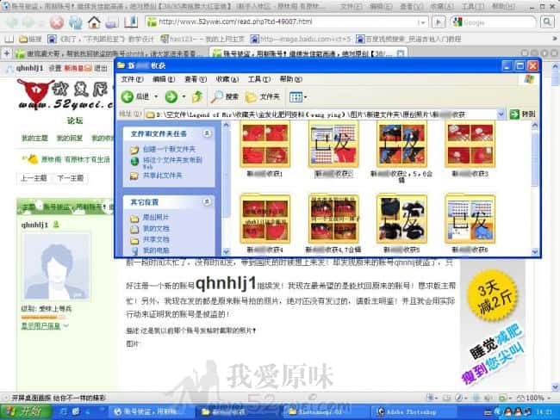Collapse the other places (其它位置) panel
560x420 pixels.
click(207, 202)
